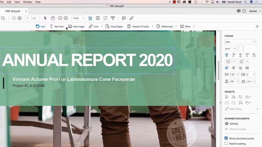
Task: Align text center
Action: pyautogui.click(x=233, y=68)
